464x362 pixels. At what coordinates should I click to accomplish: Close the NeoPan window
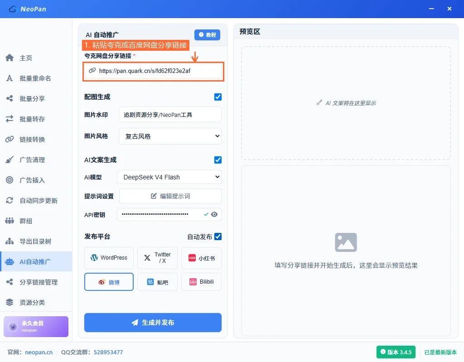click(449, 9)
